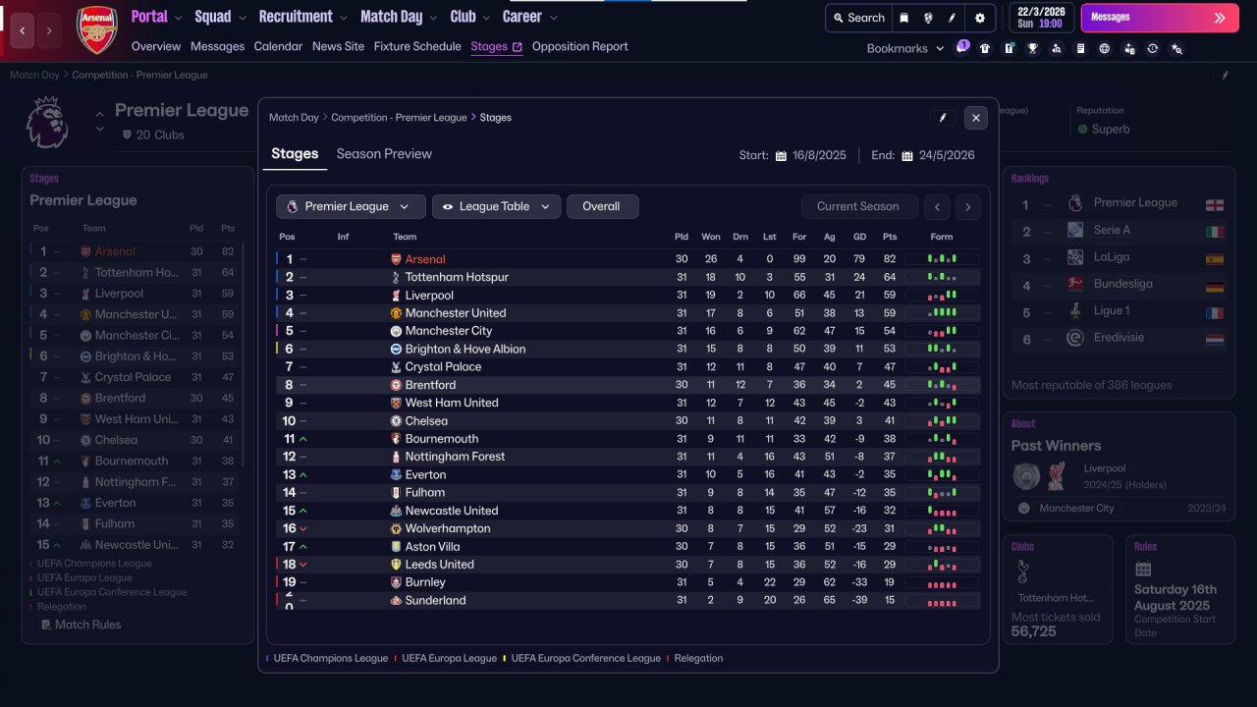Viewport: 1257px width, 707px height.
Task: Click the Tottenham Hotspur crest in league table
Action: point(396,278)
